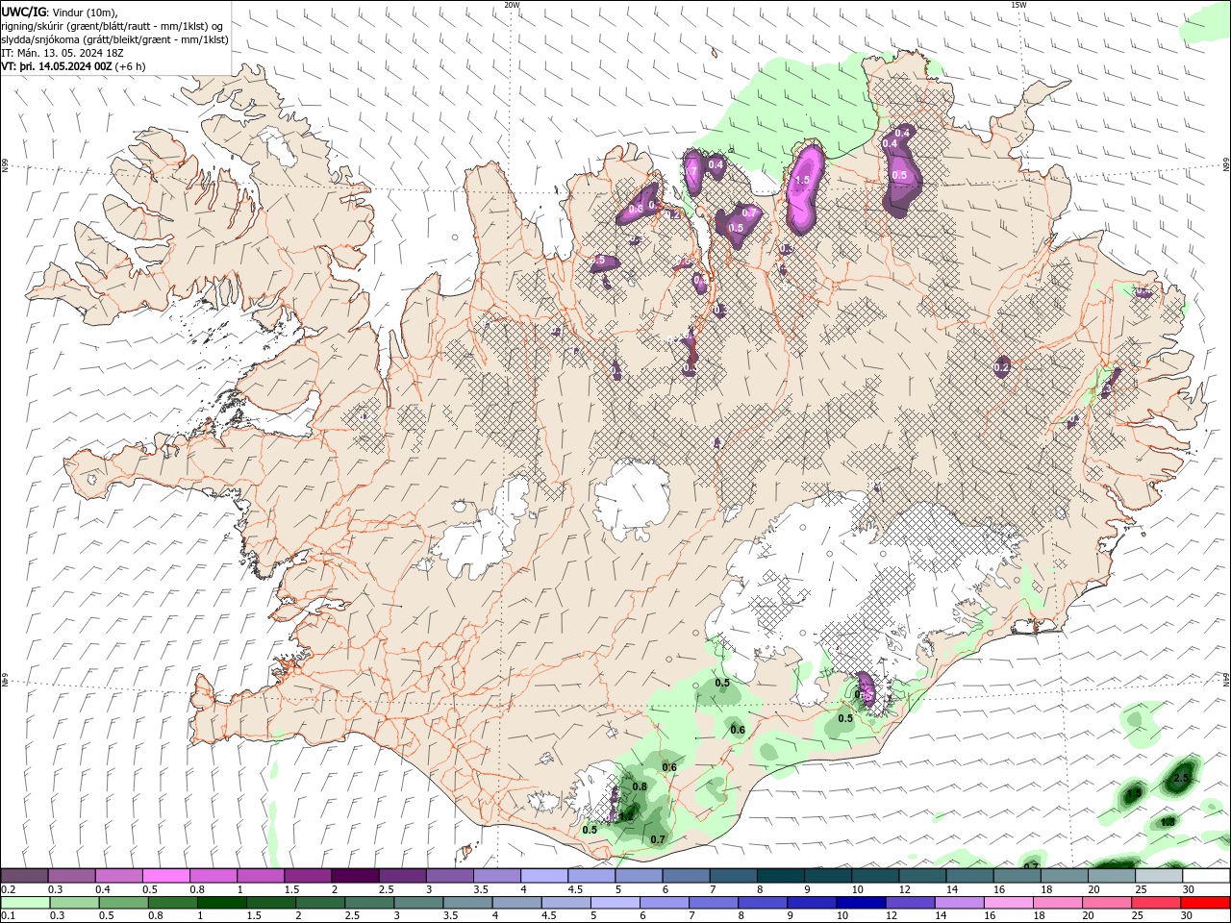Pick the light lavender swatch in the snow legend row
The width and height of the screenshot is (1231, 923).
[x=542, y=876]
